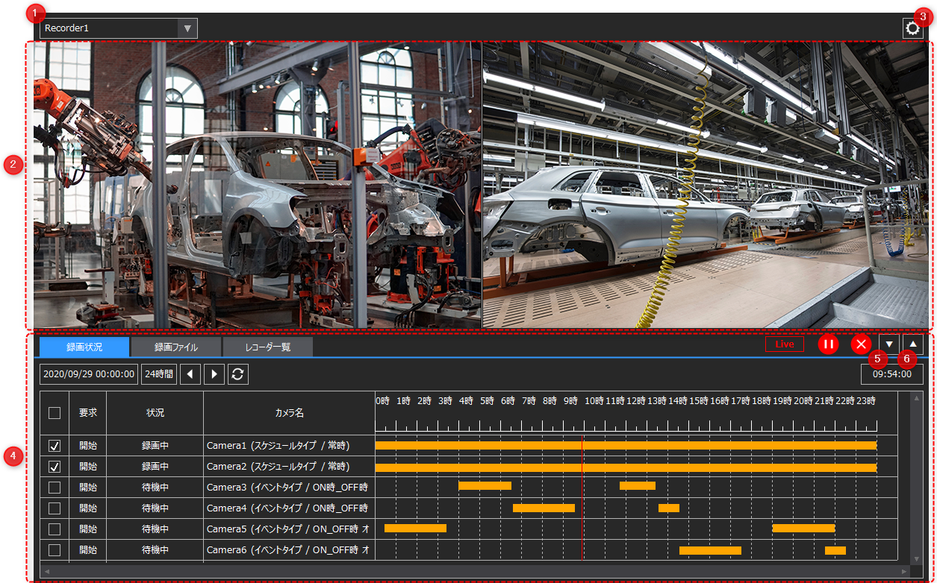Click the 09:54:00 time display
Image resolution: width=937 pixels, height=583 pixels.
point(891,374)
